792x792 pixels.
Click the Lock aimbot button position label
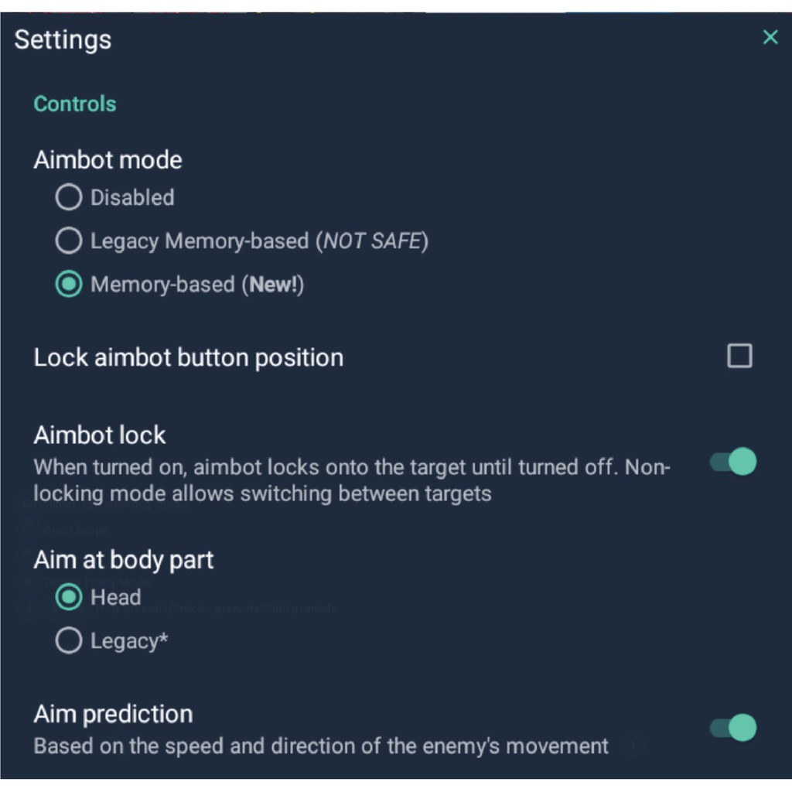tap(188, 357)
